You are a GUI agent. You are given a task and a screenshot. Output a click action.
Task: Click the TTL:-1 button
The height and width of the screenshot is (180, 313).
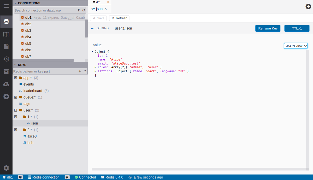pyautogui.click(x=297, y=28)
